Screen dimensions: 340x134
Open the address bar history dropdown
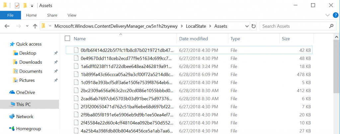tap(247, 26)
